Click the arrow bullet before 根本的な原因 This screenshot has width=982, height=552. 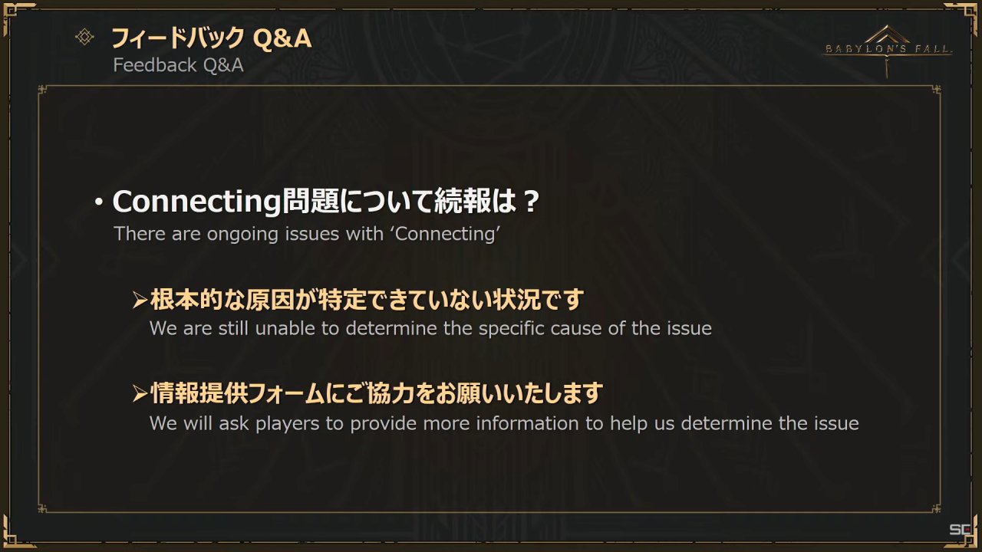click(139, 300)
